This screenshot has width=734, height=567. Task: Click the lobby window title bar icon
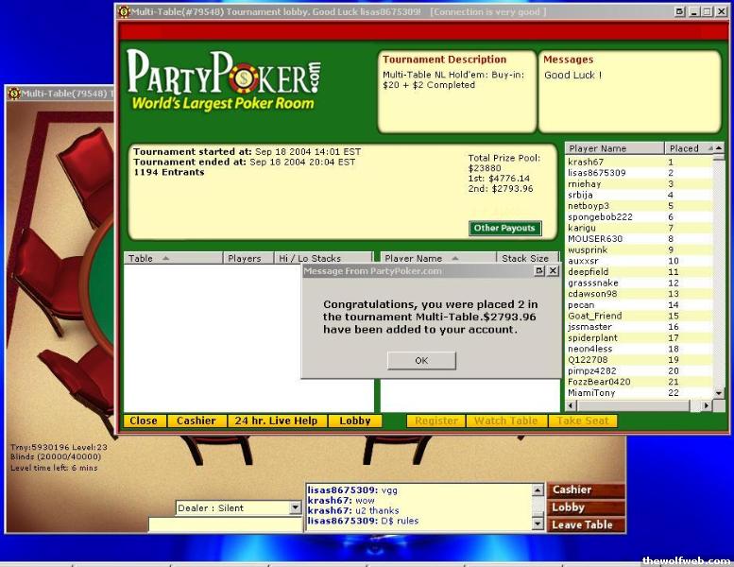[123, 11]
